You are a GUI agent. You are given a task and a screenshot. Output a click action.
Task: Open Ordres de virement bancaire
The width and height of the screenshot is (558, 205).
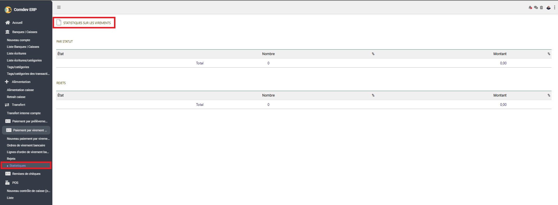(x=26, y=145)
